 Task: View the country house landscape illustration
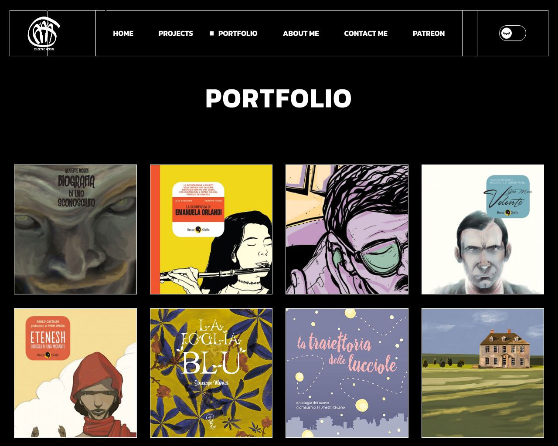[483, 373]
